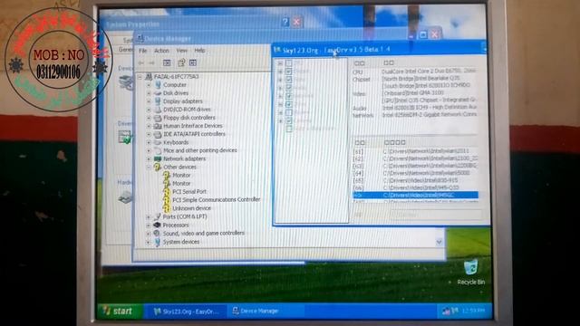580x326 pixels.
Task: Click the toolbar icon just right of the Help icon
Action: [193, 62]
